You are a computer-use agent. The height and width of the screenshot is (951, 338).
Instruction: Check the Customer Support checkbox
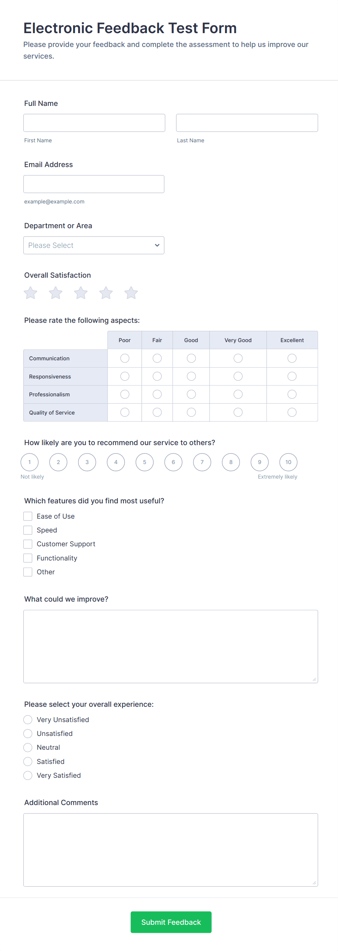[28, 544]
